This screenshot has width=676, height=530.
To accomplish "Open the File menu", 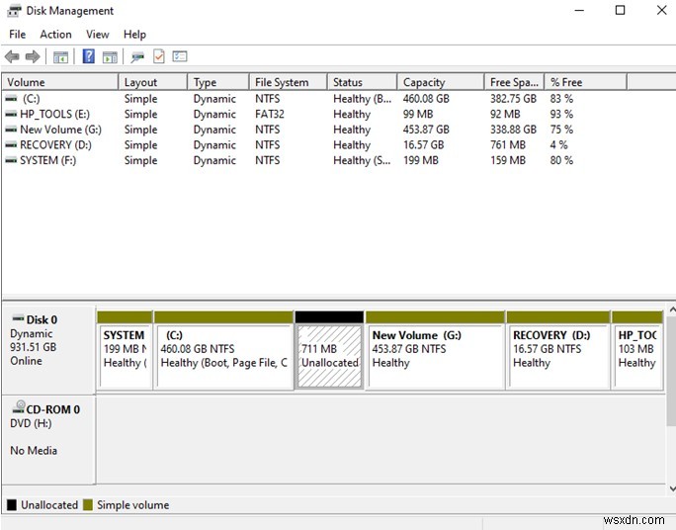I will (17, 35).
